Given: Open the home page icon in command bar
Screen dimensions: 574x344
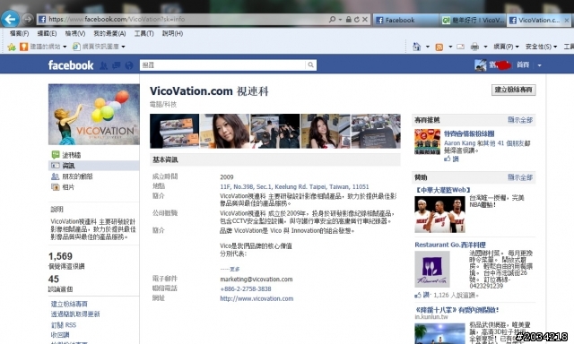Looking at the screenshot, I should point(416,47).
